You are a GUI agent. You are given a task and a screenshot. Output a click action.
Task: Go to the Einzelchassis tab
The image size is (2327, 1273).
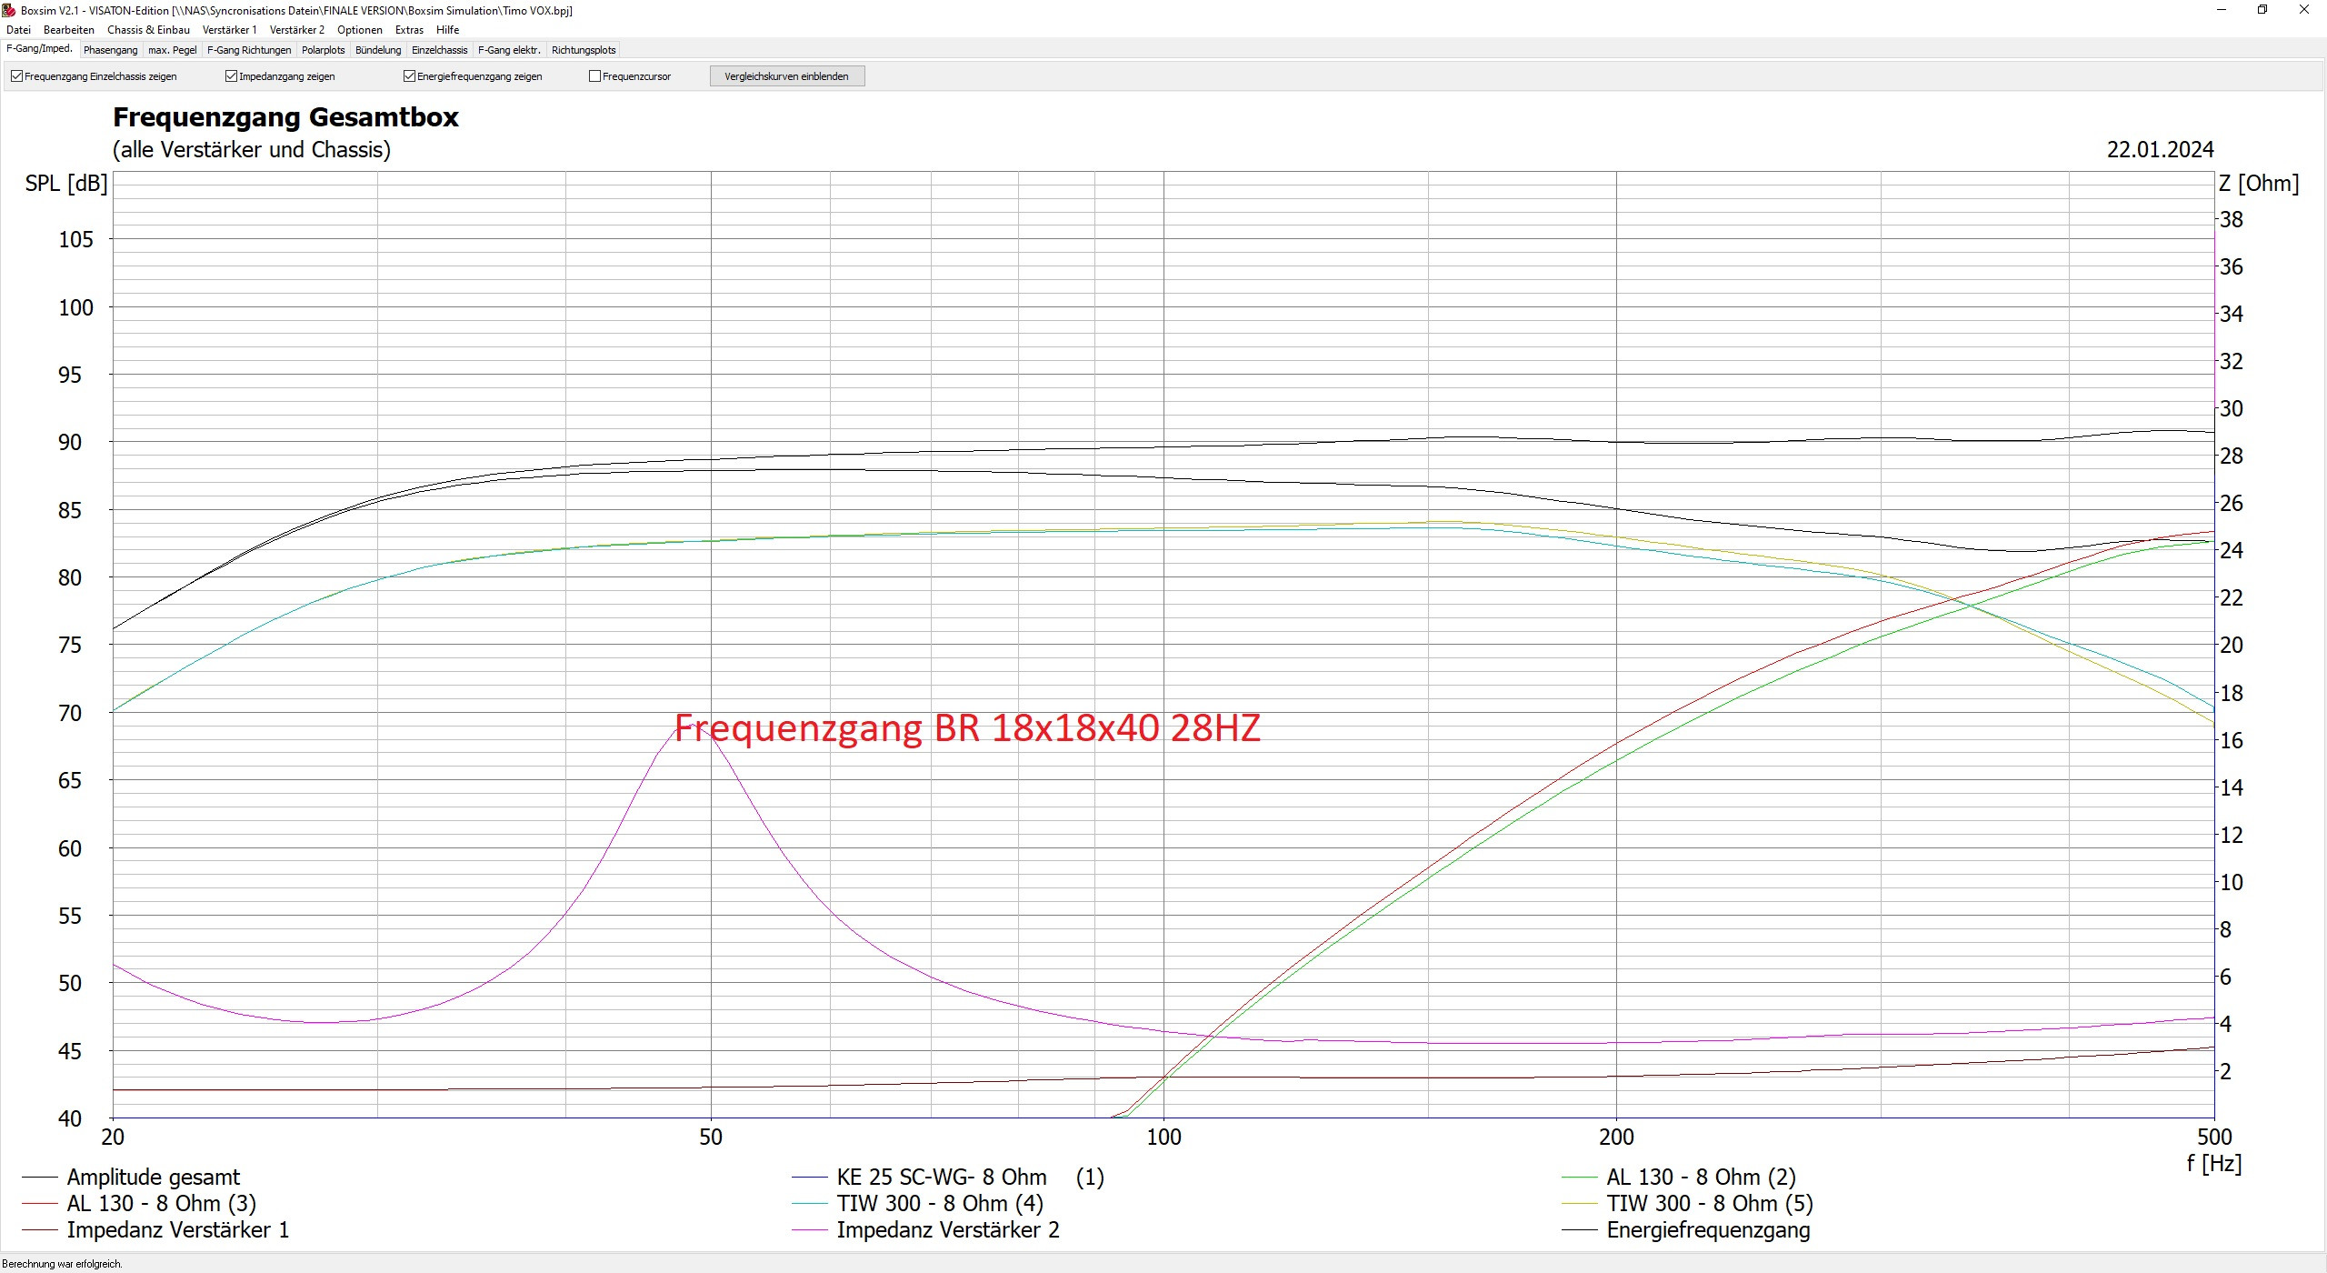coord(439,50)
